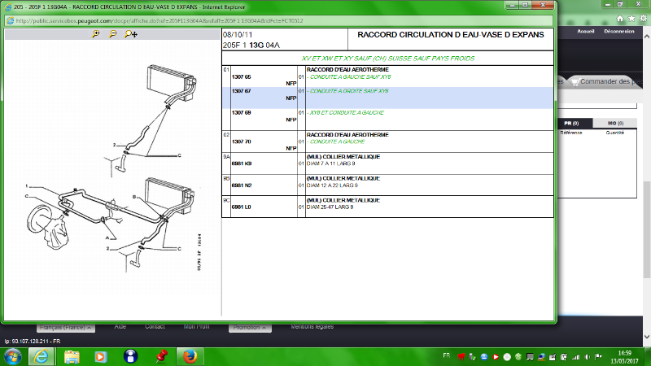
Task: Launch the media player taskbar icon
Action: point(100,357)
